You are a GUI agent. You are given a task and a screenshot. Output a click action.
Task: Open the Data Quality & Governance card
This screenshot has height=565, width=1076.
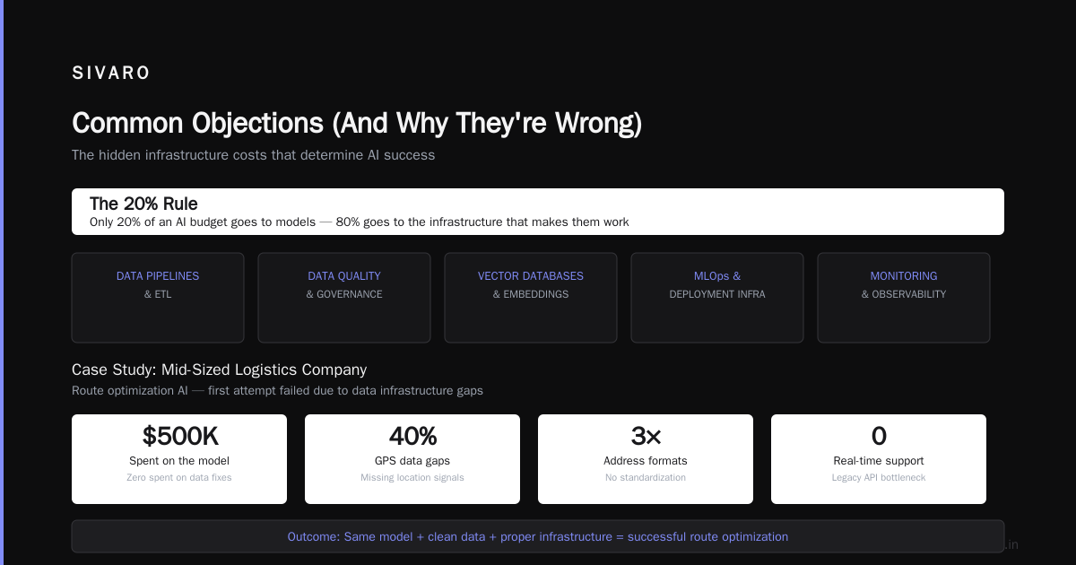(x=344, y=298)
